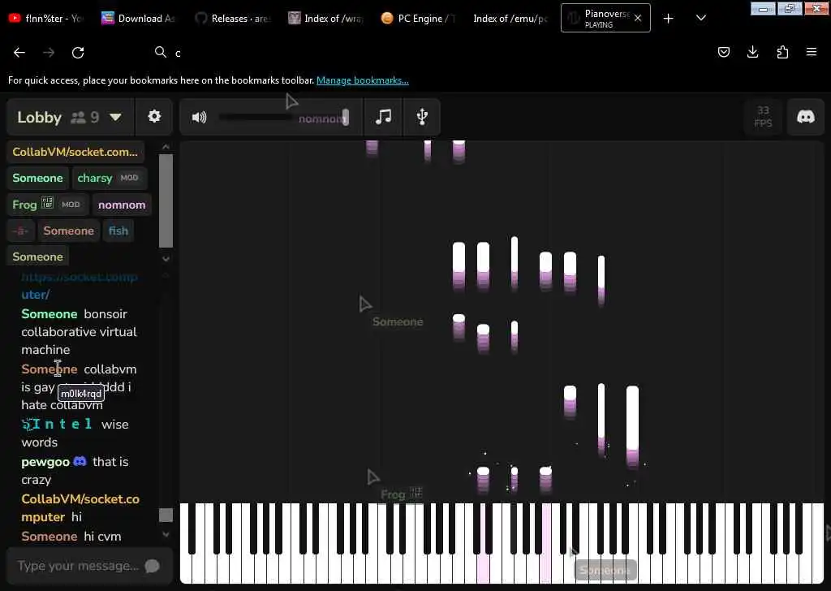Click the browser back arrow
The width and height of the screenshot is (831, 591).
pyautogui.click(x=19, y=53)
